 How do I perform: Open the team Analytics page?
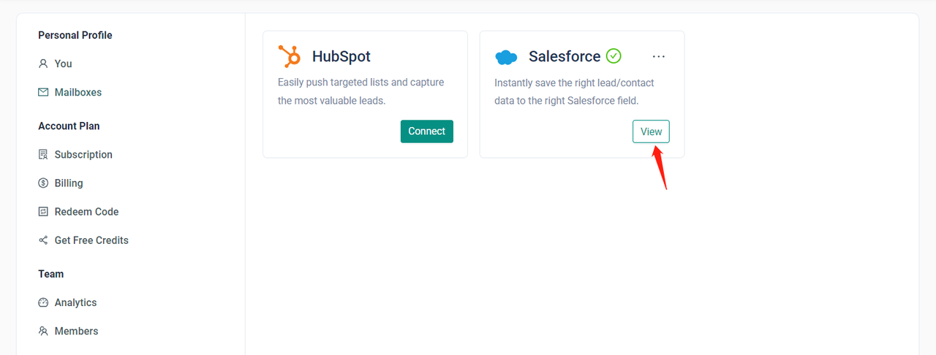(x=75, y=302)
